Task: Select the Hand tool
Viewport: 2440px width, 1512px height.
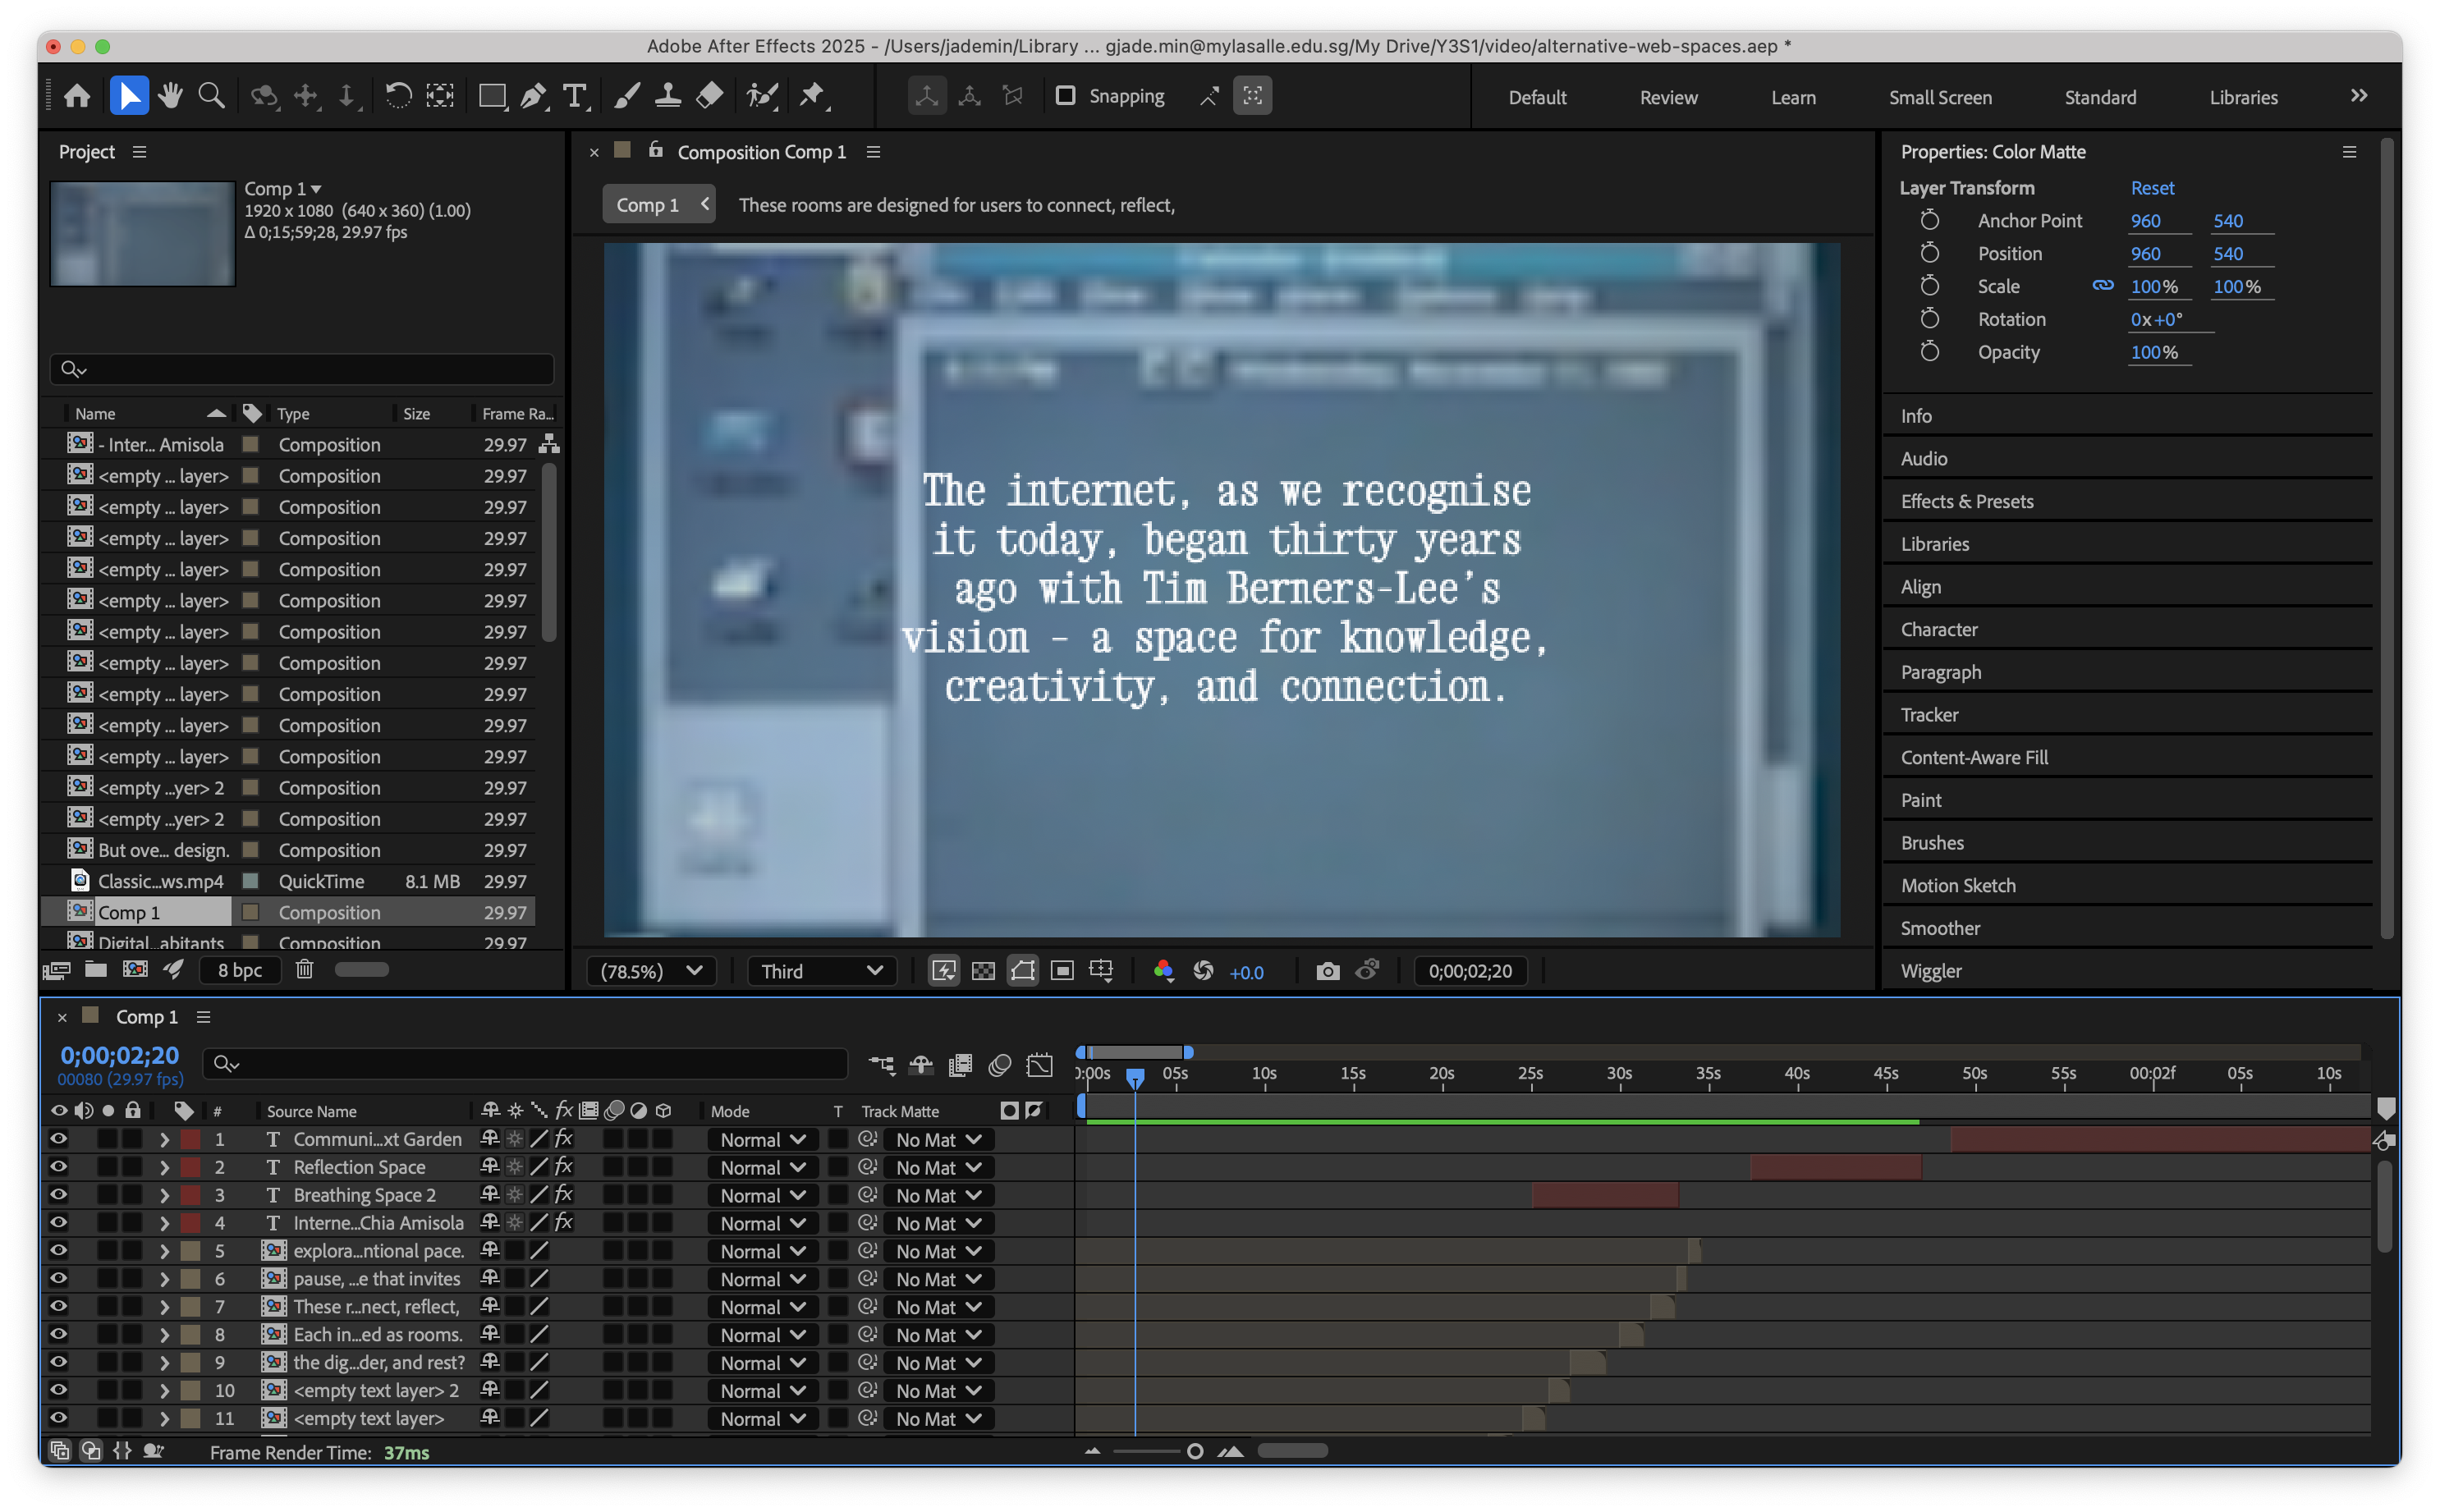Action: point(170,96)
